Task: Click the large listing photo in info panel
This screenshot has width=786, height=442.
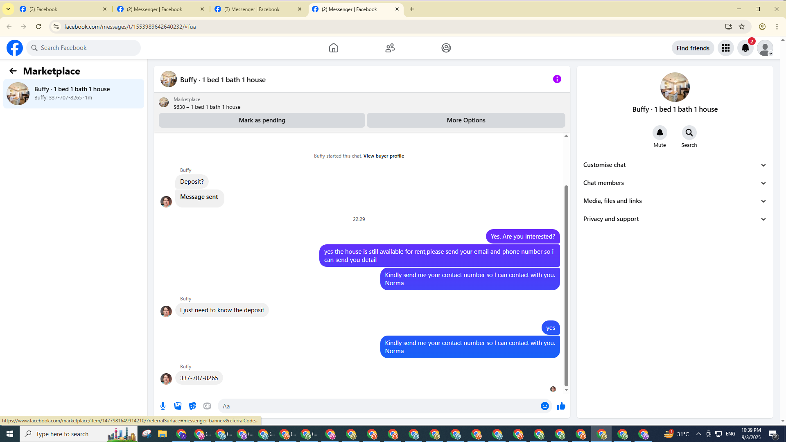Action: [675, 87]
